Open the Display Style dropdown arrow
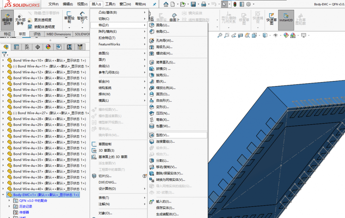 [x=270, y=35]
